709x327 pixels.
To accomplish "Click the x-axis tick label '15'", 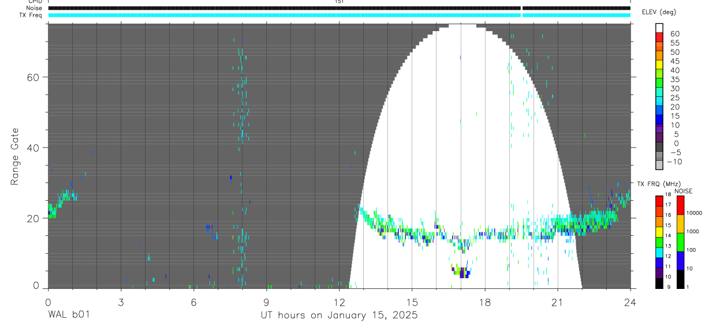I will coord(412,302).
